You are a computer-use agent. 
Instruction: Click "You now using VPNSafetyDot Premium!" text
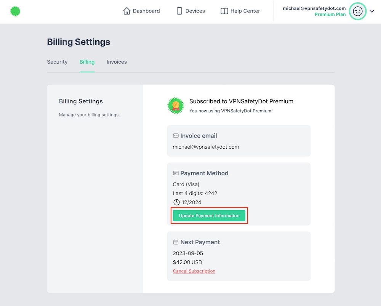[231, 111]
